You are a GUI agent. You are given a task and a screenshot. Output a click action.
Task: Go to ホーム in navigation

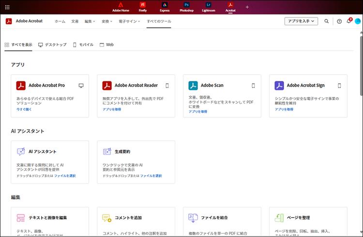[60, 21]
